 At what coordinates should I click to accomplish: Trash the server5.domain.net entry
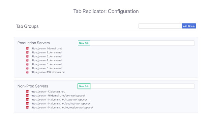click(28, 64)
